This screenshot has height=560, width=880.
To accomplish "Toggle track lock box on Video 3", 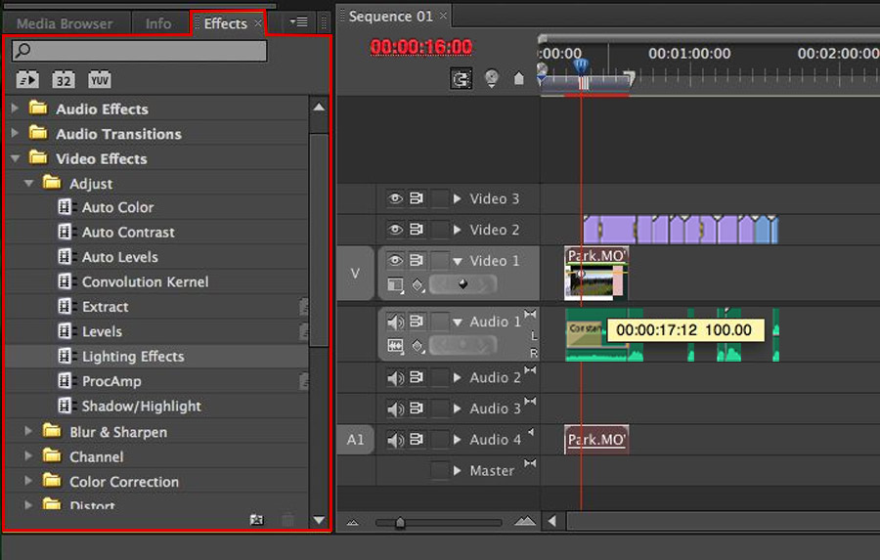I will [439, 198].
